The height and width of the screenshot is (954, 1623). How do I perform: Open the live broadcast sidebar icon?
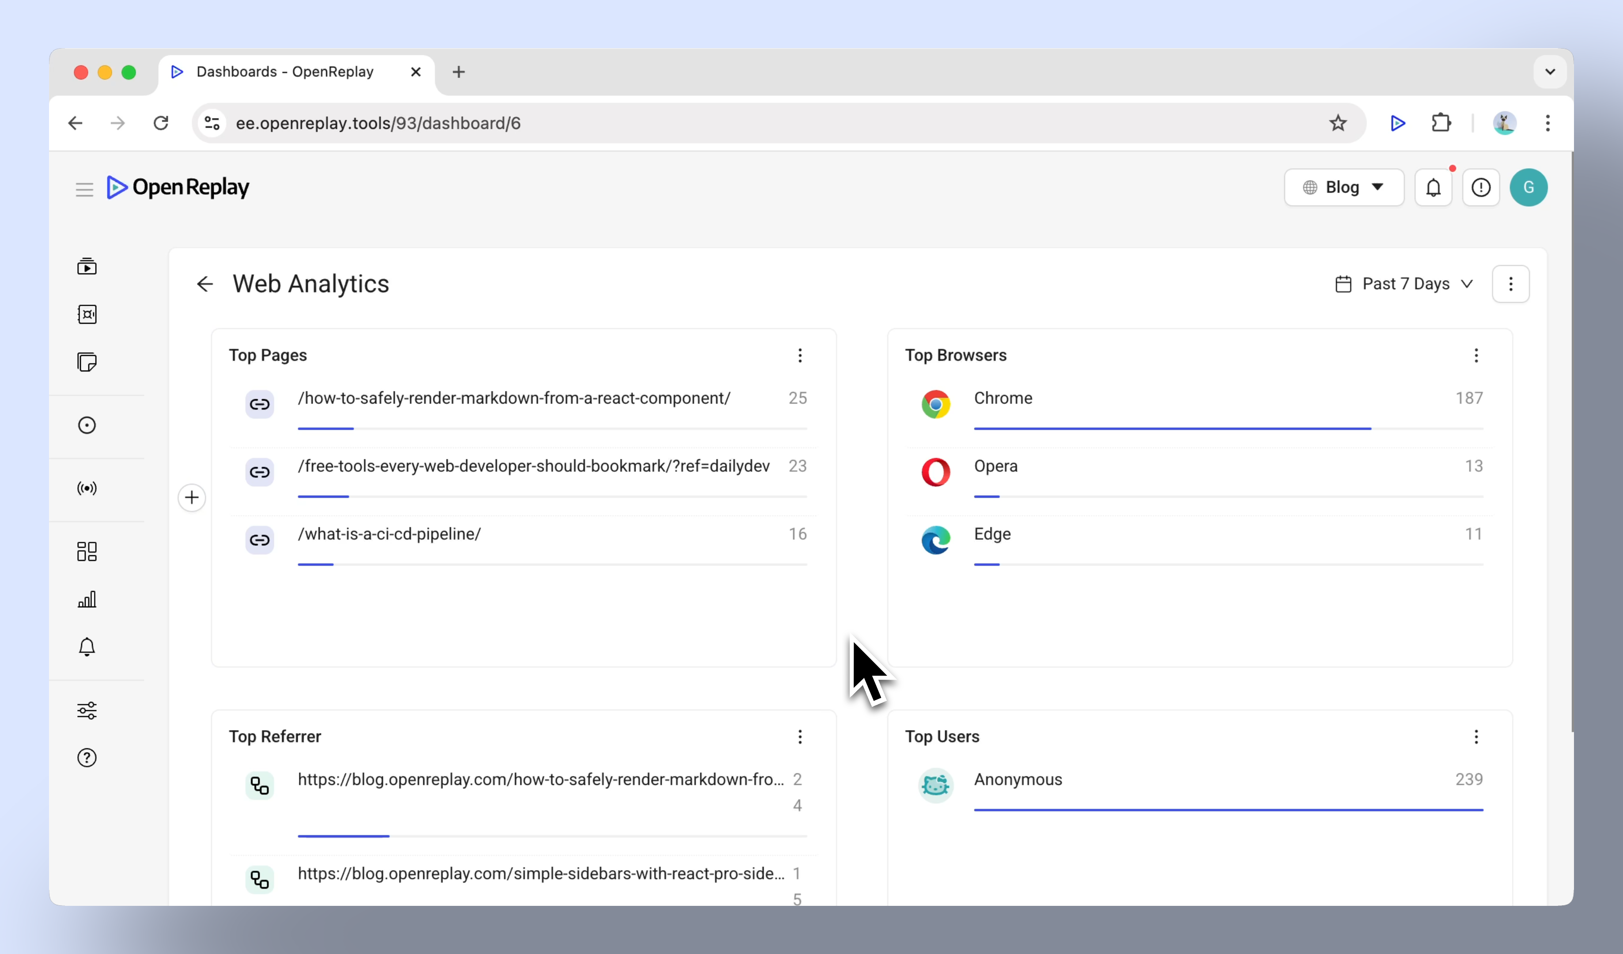click(x=87, y=488)
